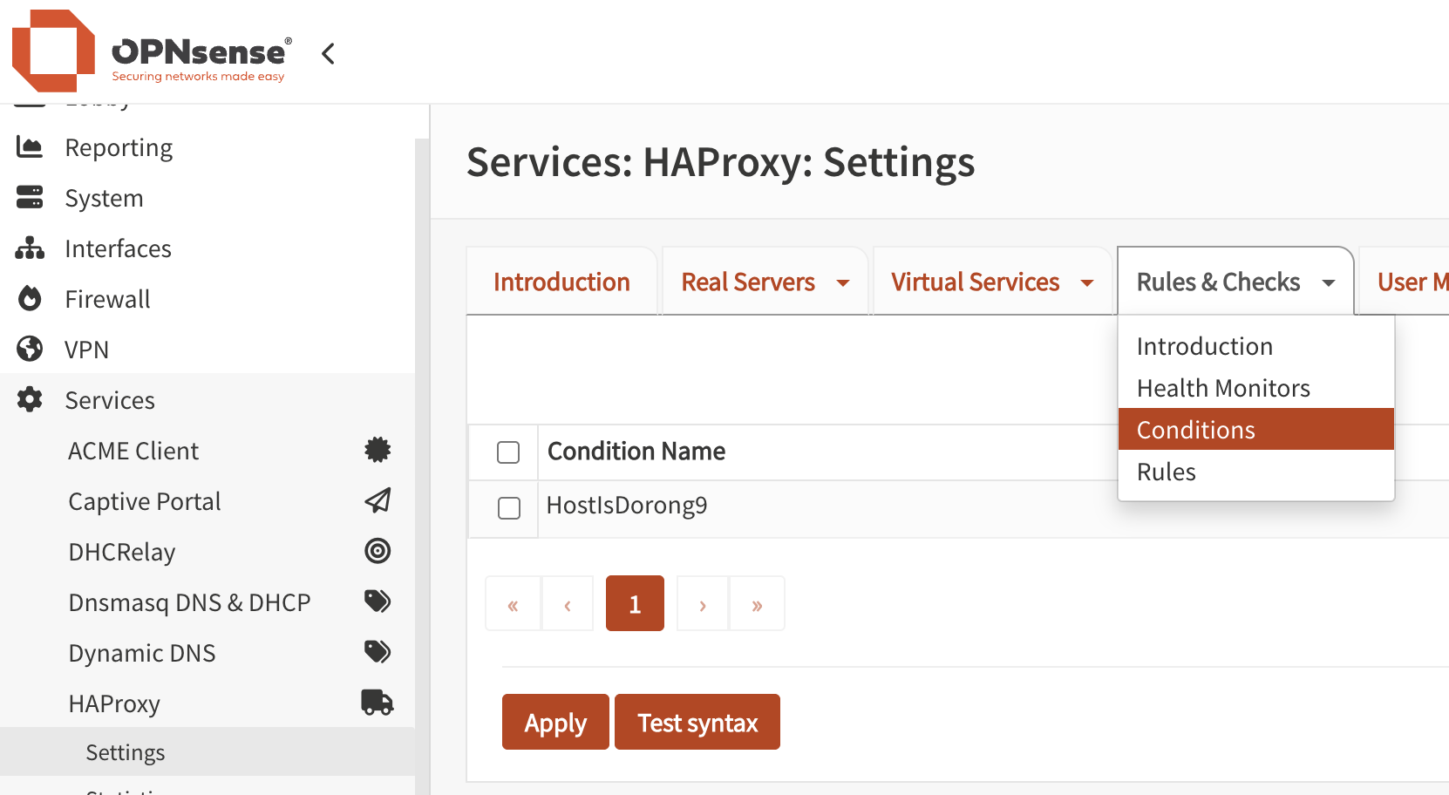Collapse sidebar with the chevron arrow

[328, 54]
